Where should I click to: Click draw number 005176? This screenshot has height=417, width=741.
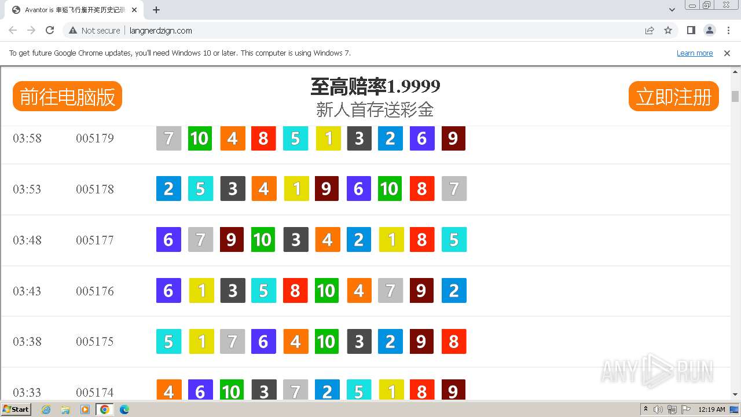[x=95, y=291]
